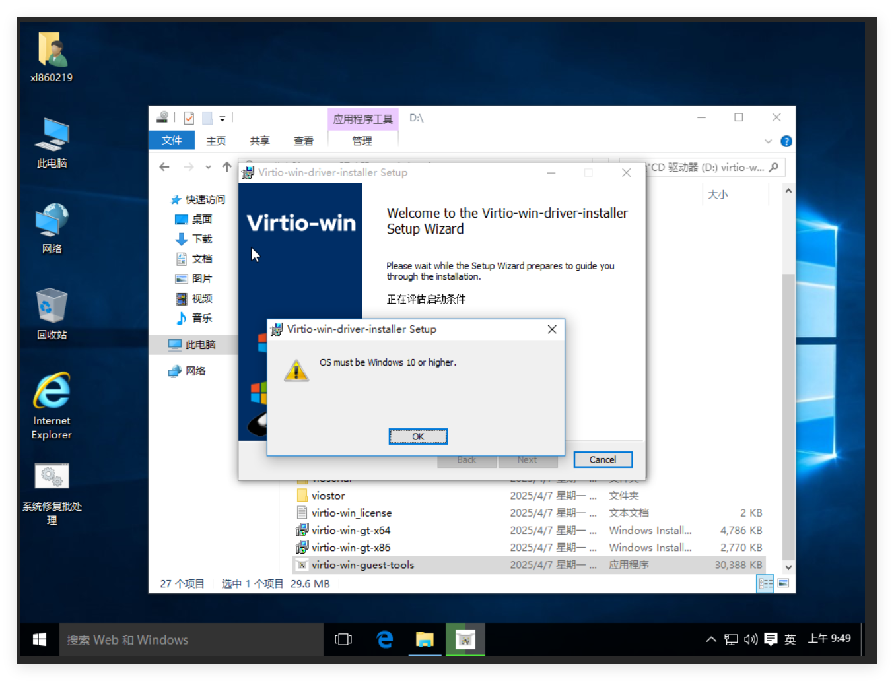Screen dimensions: 894x681
Task: Switch to the 查看 View ribbon tab
Action: click(x=303, y=141)
